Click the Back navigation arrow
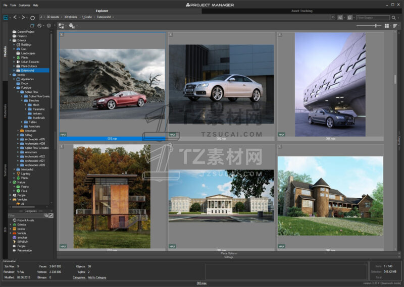Screen dimensions: 404x287 [x=15, y=17]
